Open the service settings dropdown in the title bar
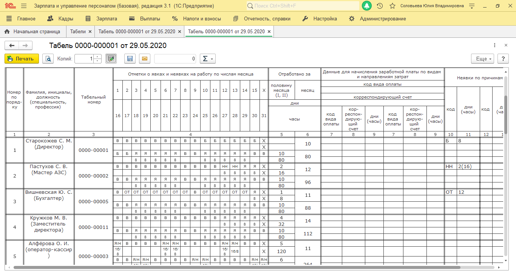 pos(471,6)
